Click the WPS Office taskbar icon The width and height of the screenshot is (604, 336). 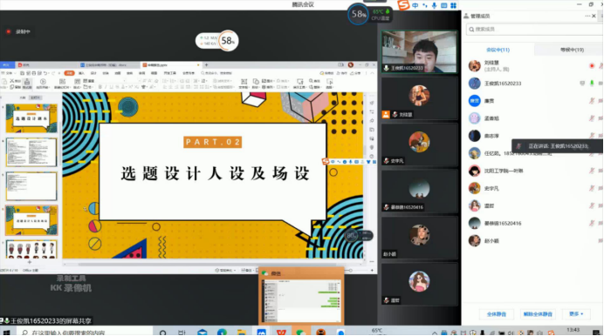click(x=281, y=332)
